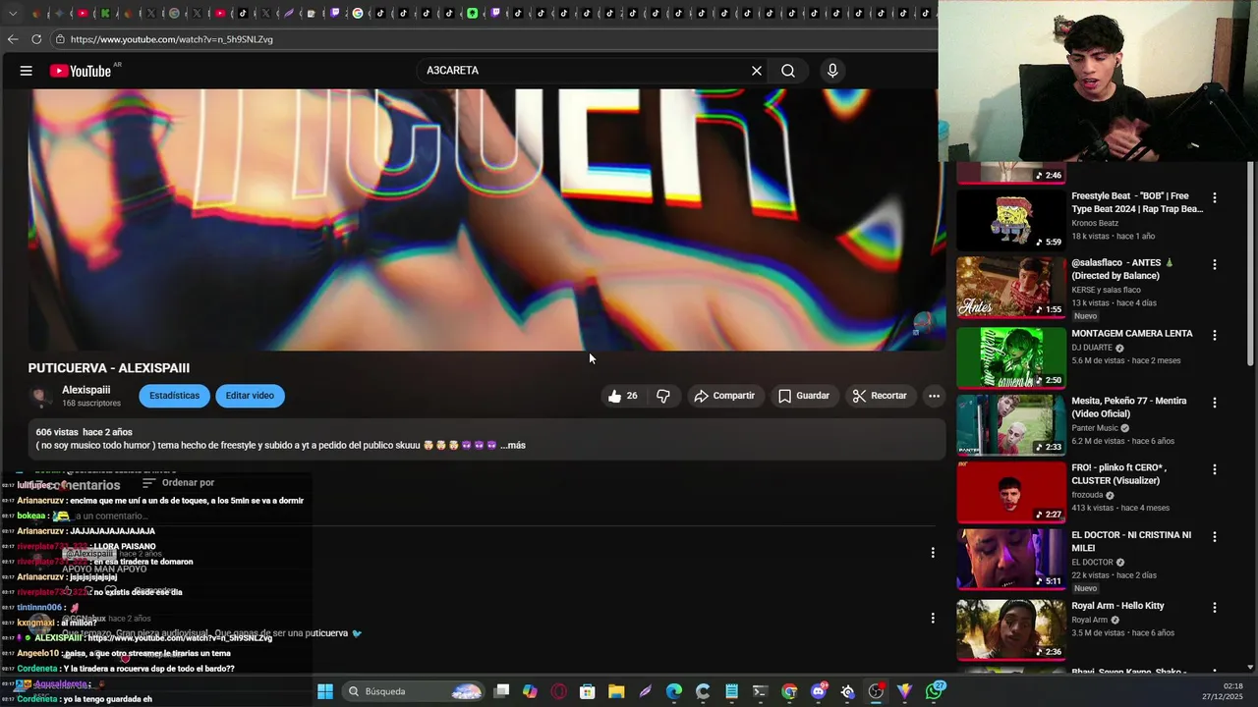Click the PUTICUERVA - ALEXISPAIII title
The image size is (1258, 707).
point(109,368)
